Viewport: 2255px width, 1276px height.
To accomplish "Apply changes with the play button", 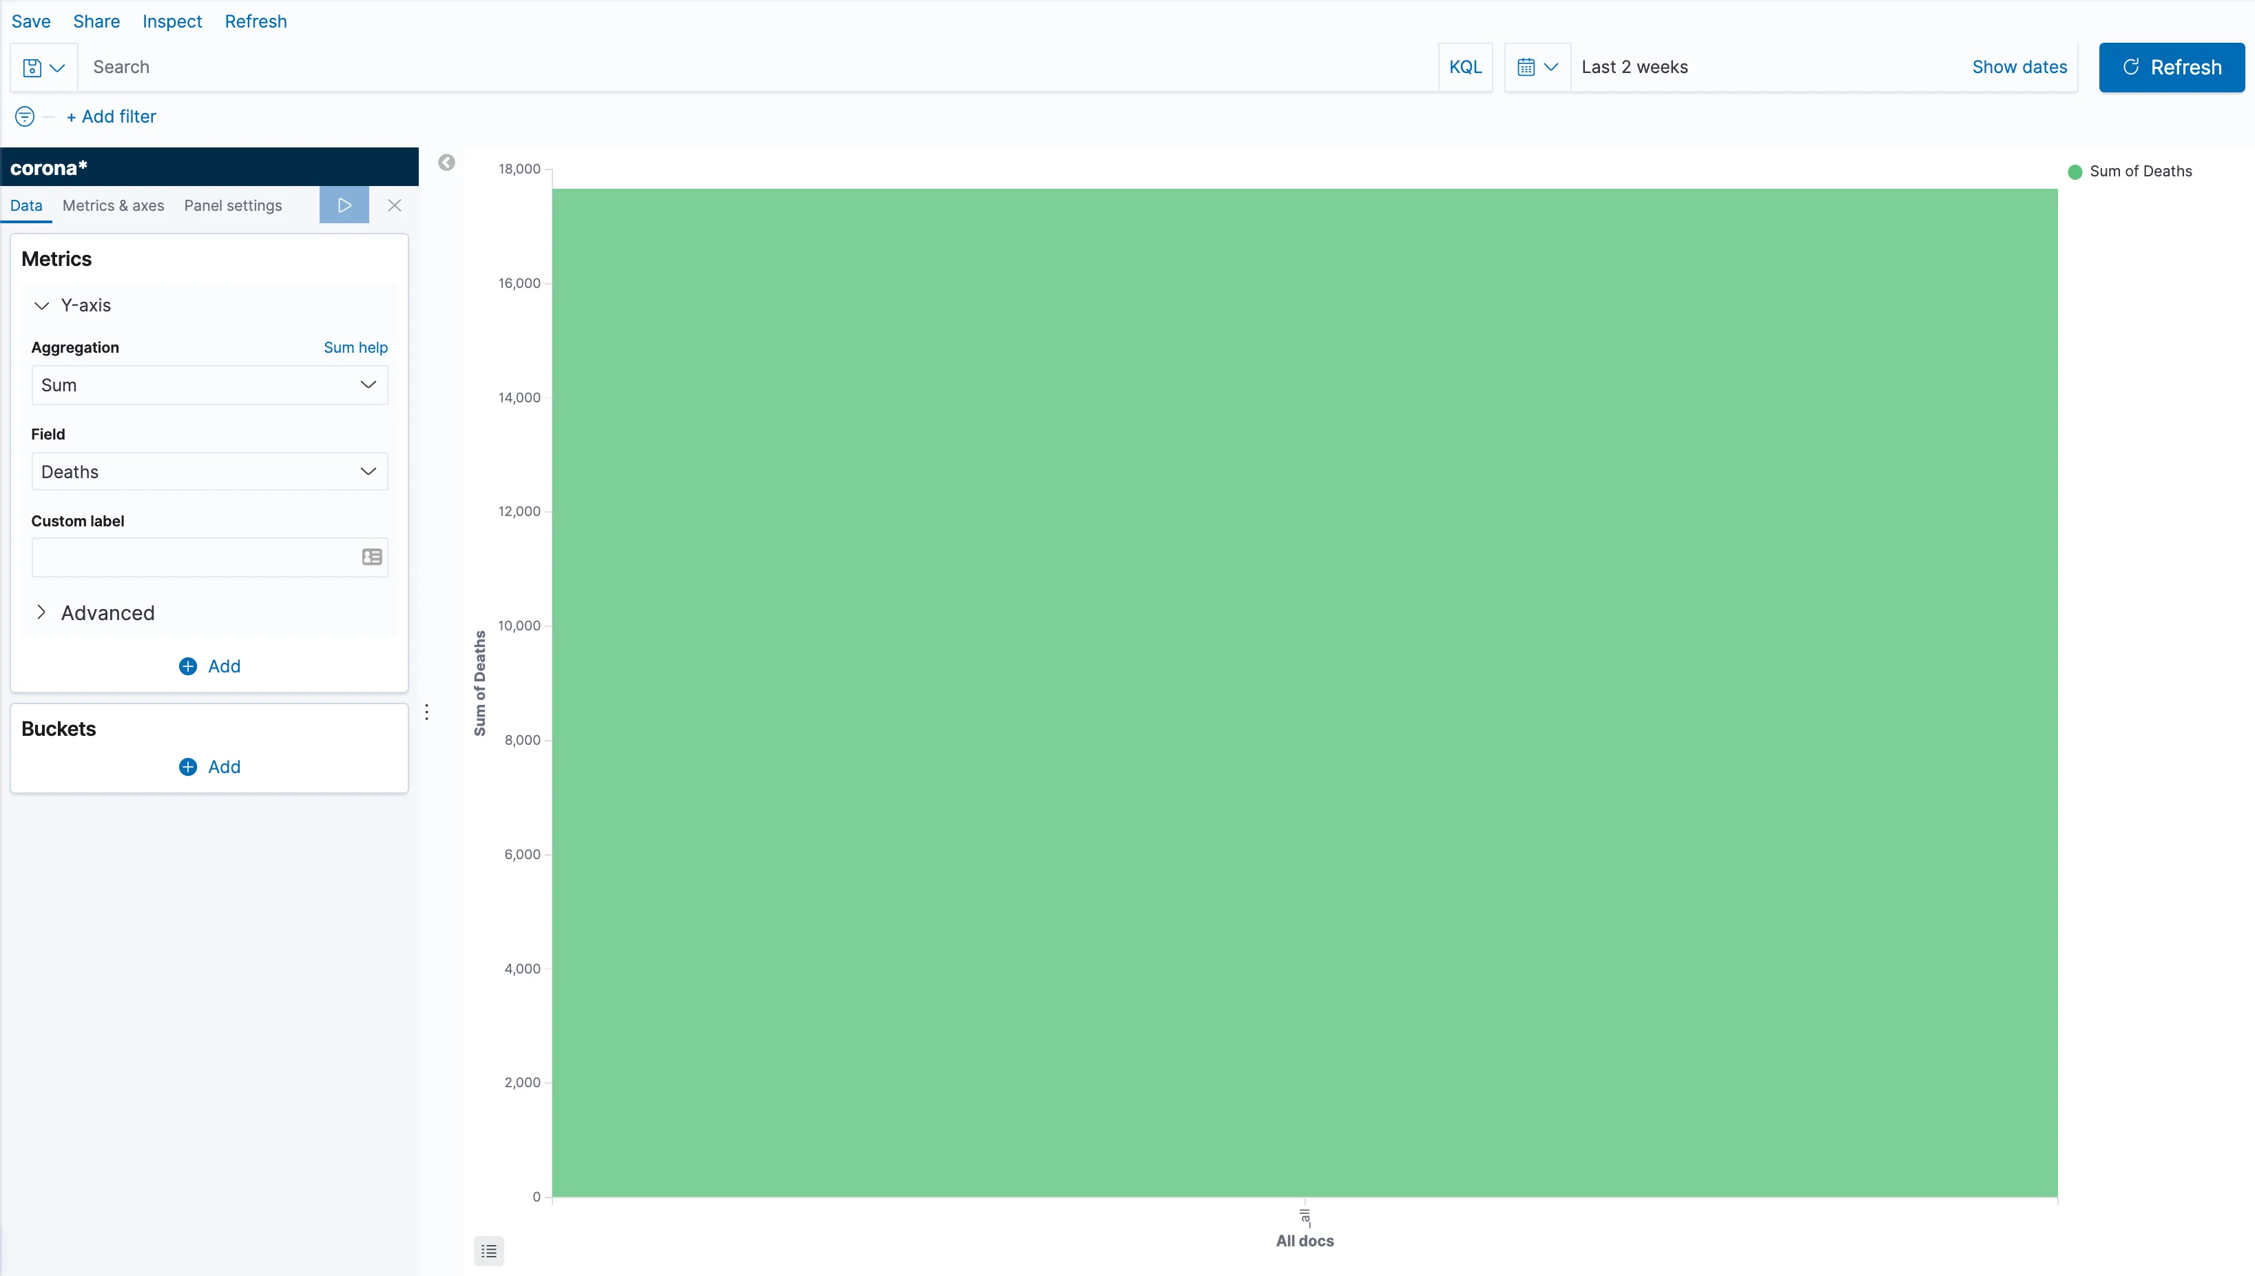I will point(344,205).
